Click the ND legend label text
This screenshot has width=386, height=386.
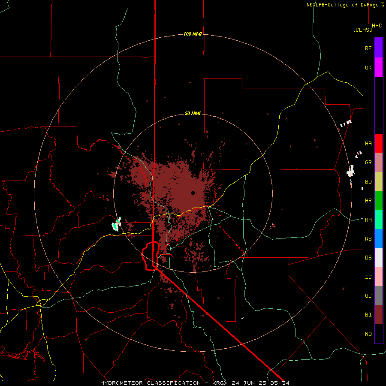[368, 334]
